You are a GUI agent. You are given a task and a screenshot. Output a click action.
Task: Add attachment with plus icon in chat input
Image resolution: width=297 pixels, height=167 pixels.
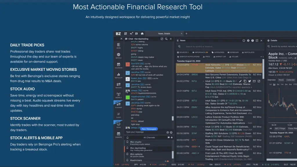click(167, 132)
